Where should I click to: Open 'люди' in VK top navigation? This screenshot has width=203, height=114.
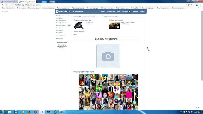click(103, 11)
